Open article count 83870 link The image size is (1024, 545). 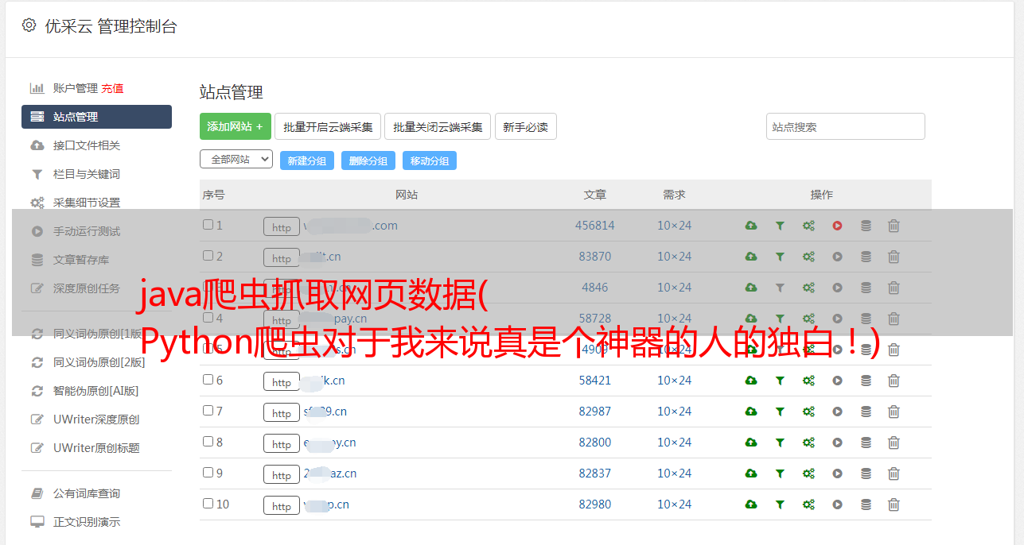[595, 257]
